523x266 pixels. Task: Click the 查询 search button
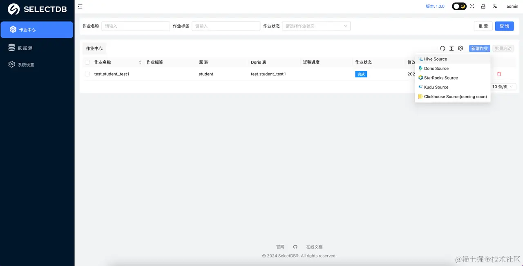tap(505, 26)
